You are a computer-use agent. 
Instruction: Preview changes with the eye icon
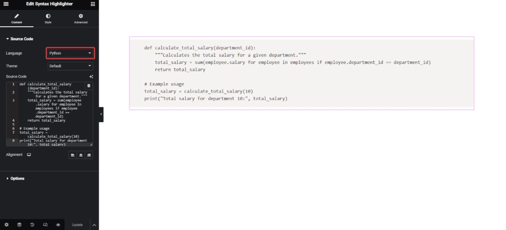click(x=58, y=225)
